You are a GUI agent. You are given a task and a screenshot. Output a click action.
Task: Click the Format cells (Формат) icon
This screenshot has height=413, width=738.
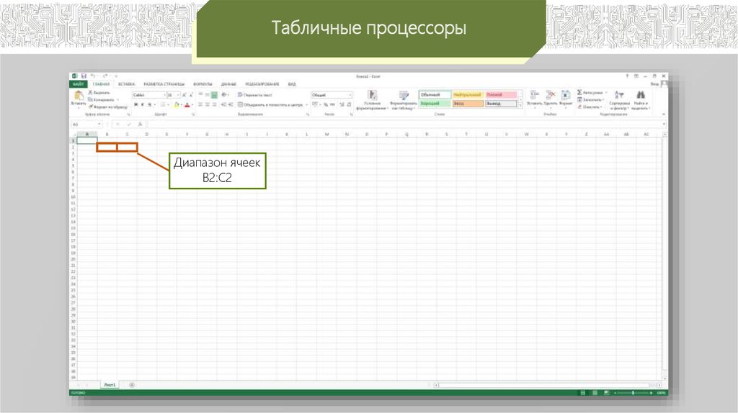coord(565,96)
